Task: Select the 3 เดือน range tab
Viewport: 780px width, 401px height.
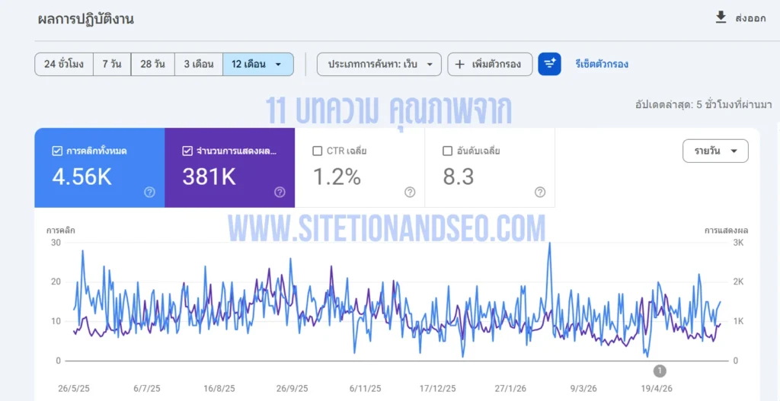Action: [x=199, y=64]
